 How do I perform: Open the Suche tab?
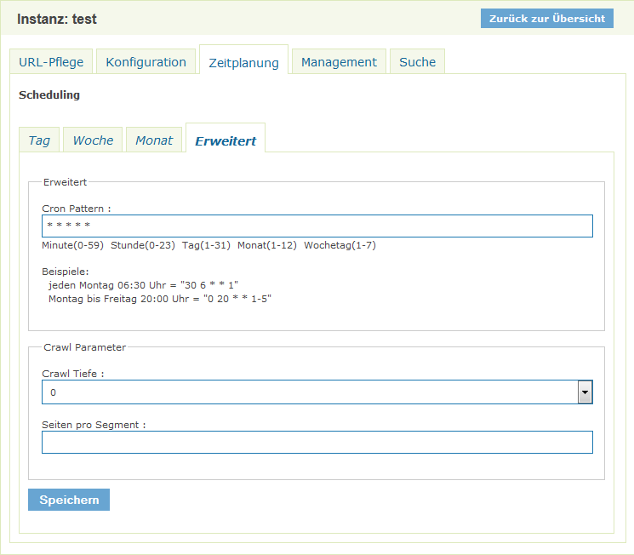pos(417,62)
